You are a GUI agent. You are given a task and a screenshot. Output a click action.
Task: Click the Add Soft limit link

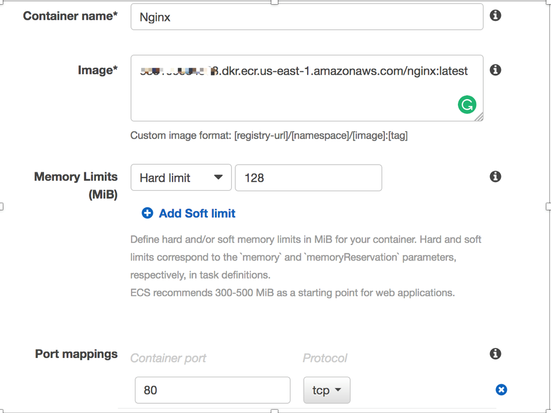point(197,213)
